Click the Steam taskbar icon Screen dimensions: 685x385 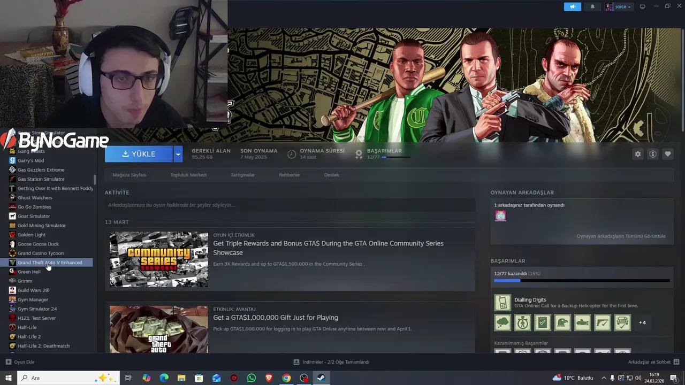pos(321,378)
